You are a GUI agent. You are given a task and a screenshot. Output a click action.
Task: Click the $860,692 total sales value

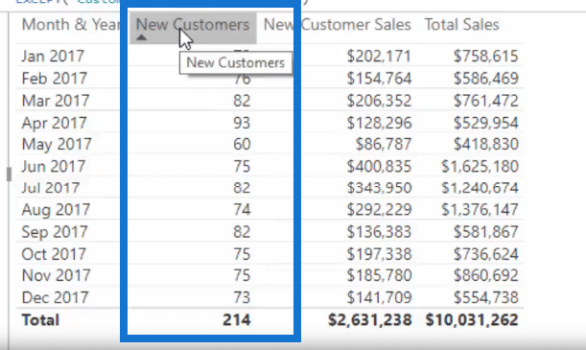[x=486, y=275]
